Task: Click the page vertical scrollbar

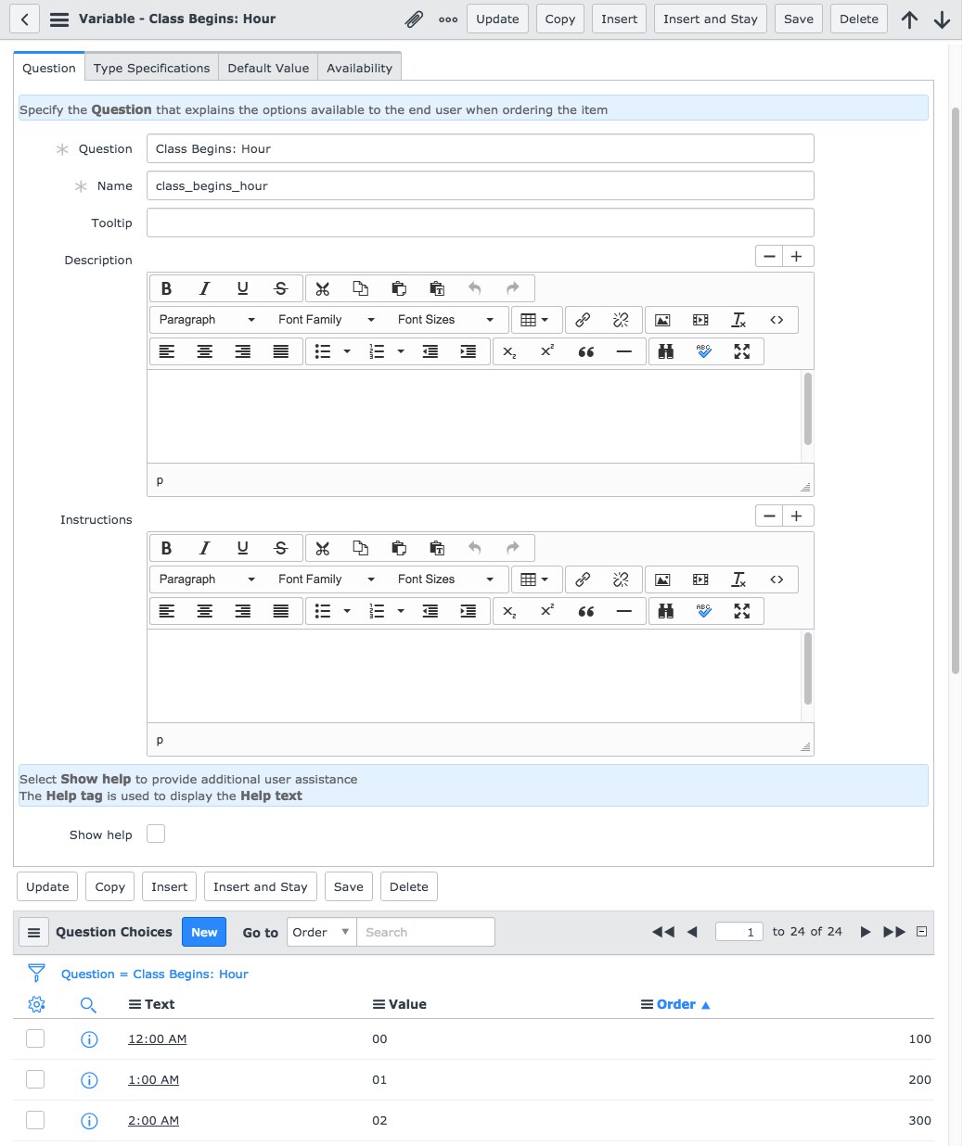Action: (956, 389)
